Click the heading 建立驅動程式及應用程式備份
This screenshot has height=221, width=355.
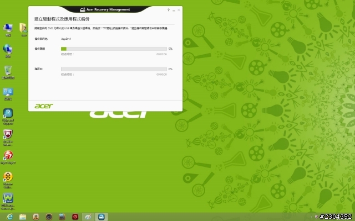pos(62,19)
